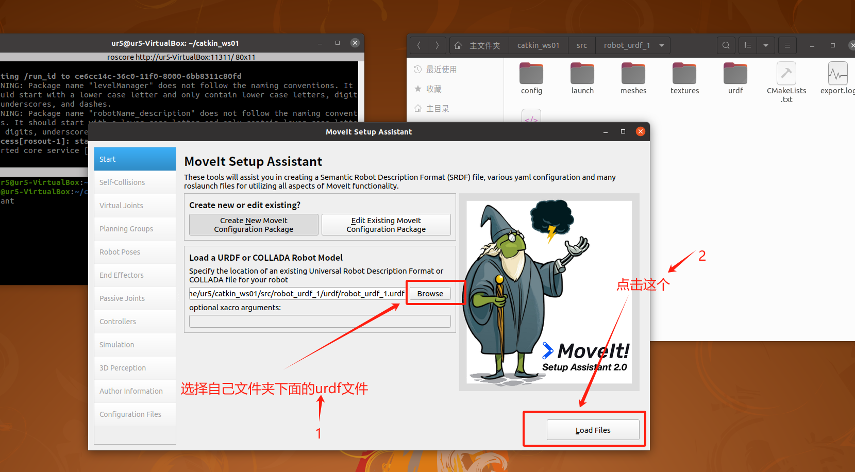The height and width of the screenshot is (472, 855).
Task: Go forward in file manager history
Action: 437,45
